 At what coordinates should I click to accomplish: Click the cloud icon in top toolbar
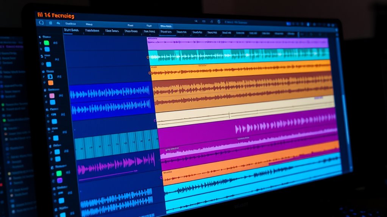coord(58,23)
